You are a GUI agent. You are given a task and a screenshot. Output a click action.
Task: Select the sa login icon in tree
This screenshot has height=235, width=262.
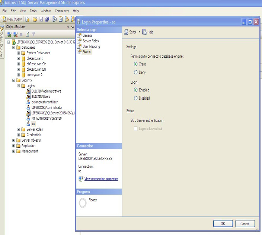pyautogui.click(x=28, y=124)
